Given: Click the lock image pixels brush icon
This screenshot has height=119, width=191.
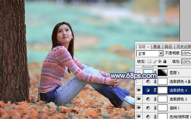Looking at the screenshot, I should click(x=155, y=61).
